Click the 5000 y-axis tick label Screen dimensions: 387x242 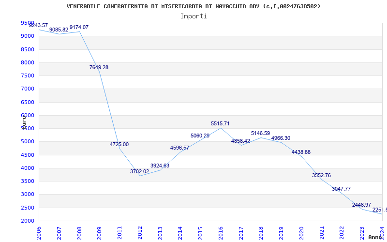(28, 142)
